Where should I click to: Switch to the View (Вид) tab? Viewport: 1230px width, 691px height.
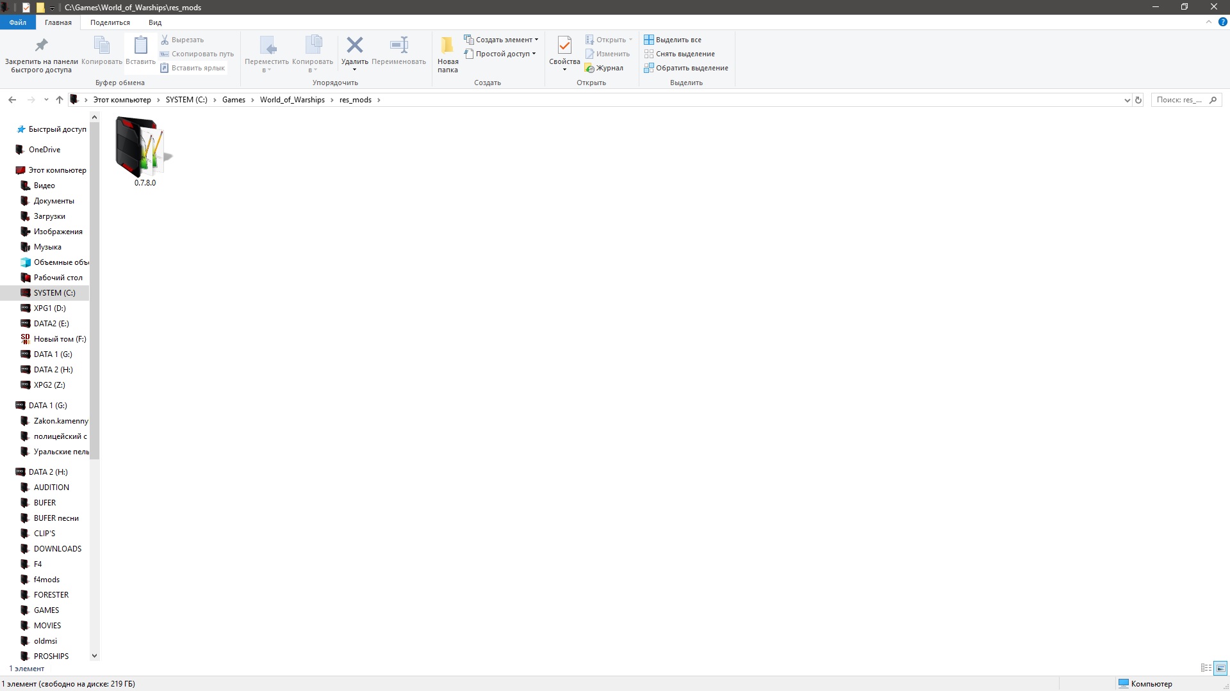155,22
